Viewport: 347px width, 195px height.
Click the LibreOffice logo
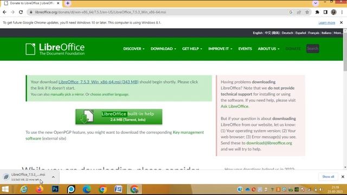tap(55, 49)
